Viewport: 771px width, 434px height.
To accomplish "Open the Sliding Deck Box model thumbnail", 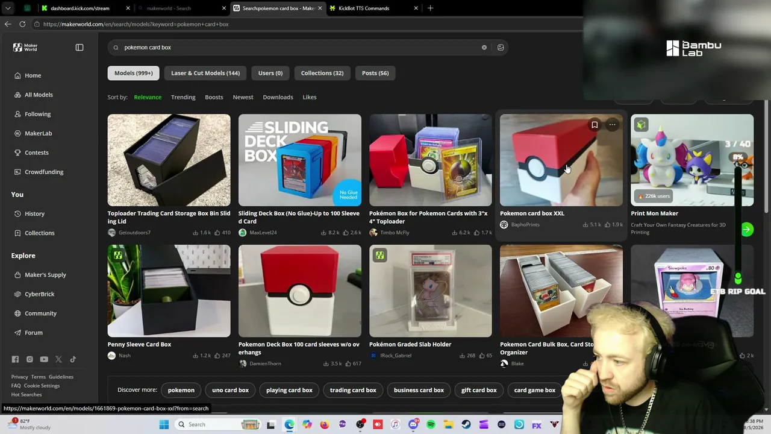I will coord(300,160).
